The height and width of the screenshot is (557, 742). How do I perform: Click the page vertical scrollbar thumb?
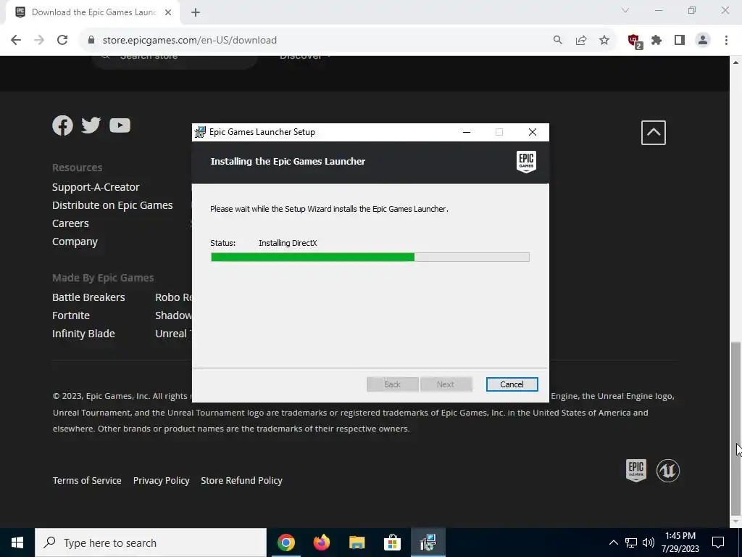click(735, 429)
